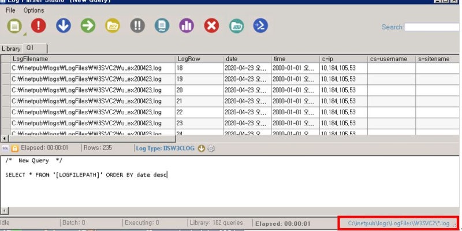Sort by the time column header
The image size is (462, 231).
295,59
